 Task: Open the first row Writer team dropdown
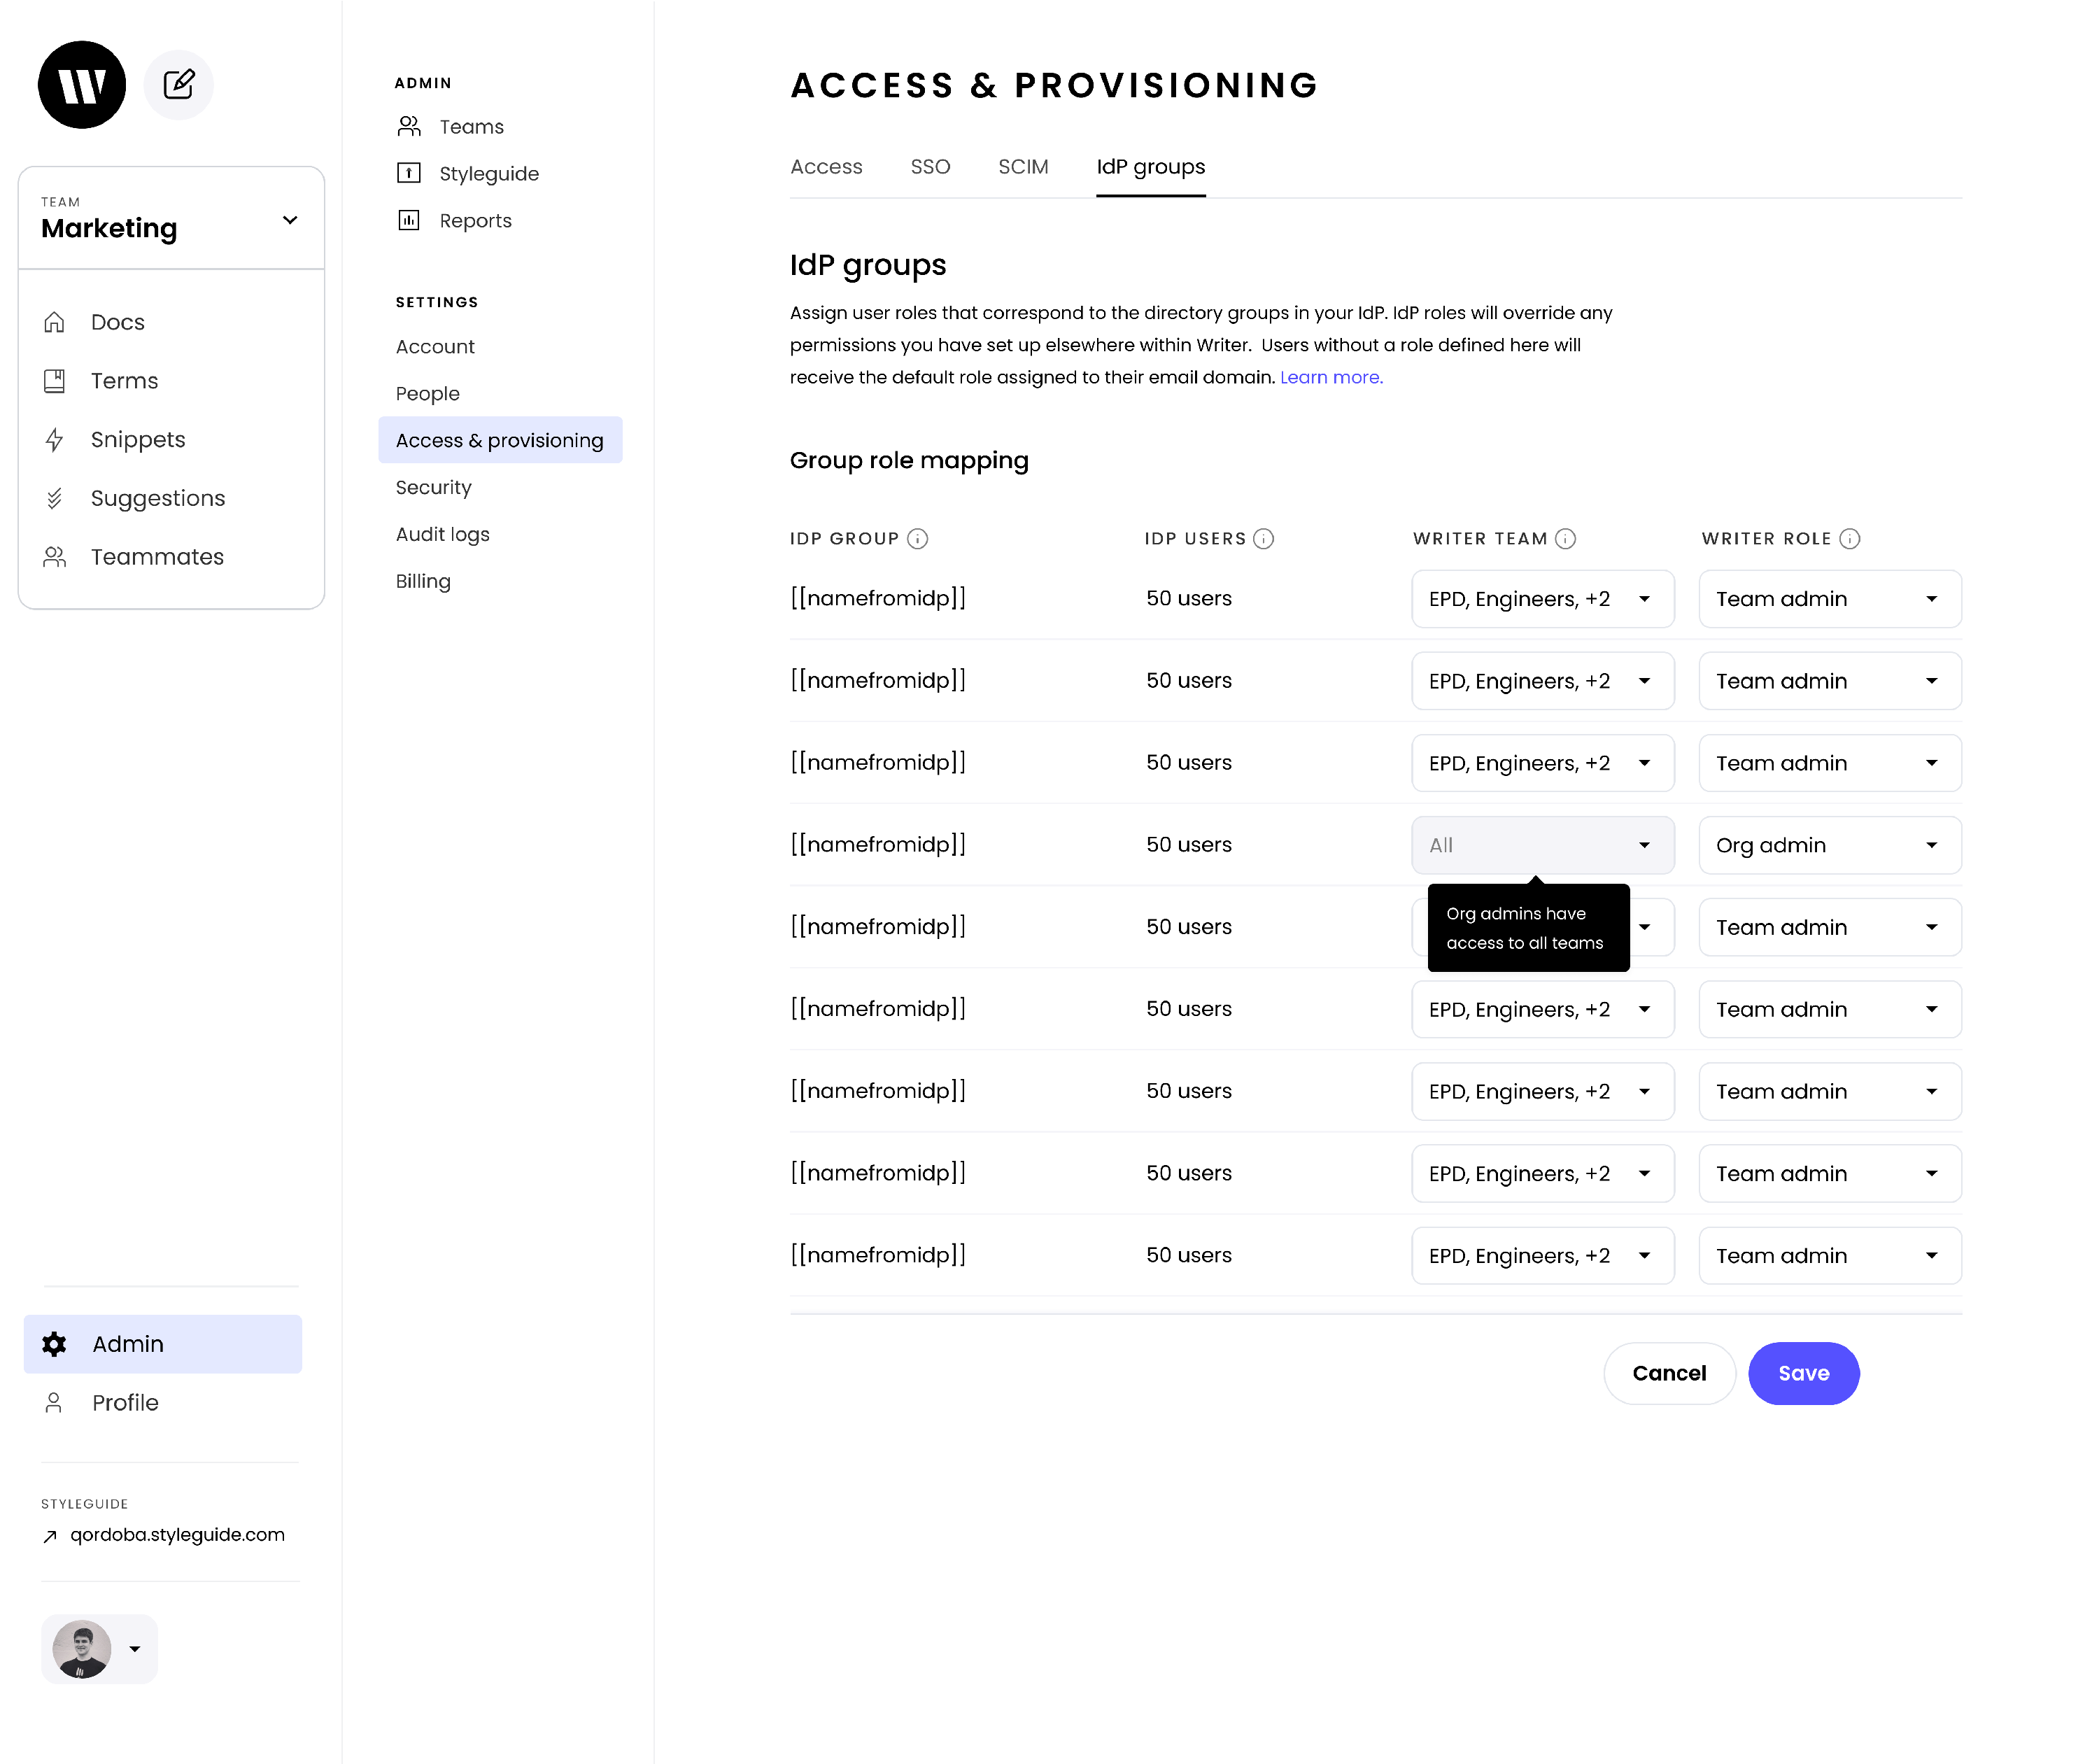[1543, 599]
